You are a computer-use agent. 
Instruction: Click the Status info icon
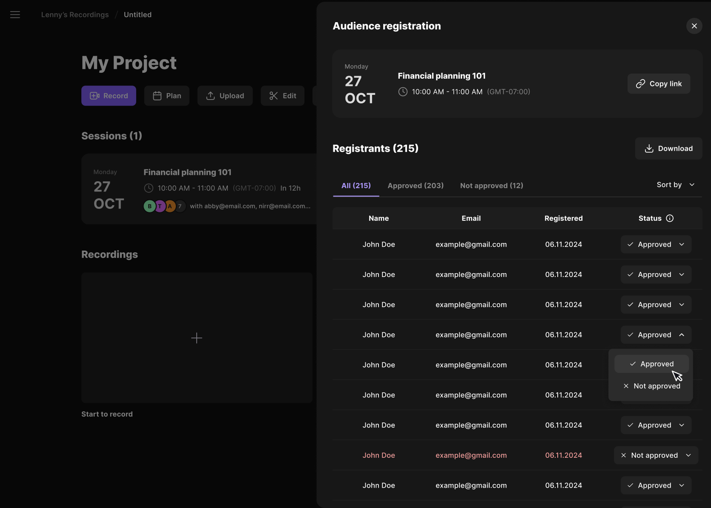(670, 218)
